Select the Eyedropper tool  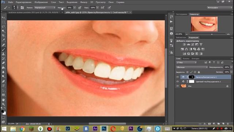[3, 40]
